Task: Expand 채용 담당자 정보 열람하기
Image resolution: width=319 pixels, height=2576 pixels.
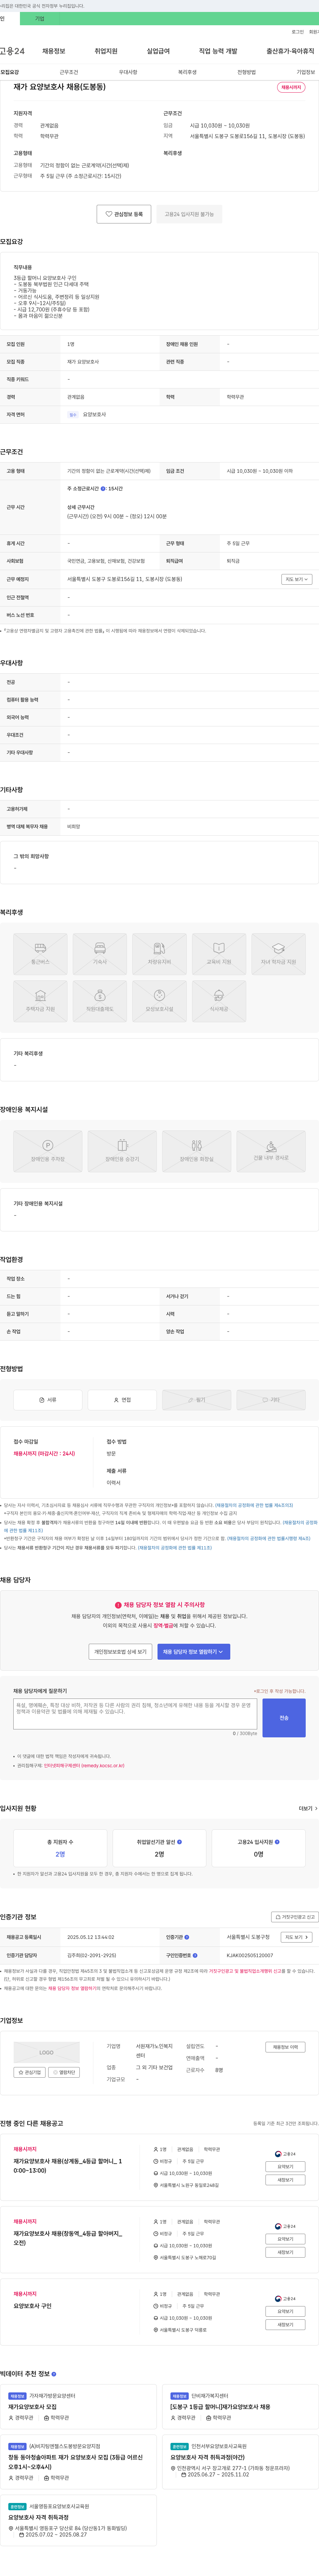Action: click(194, 1652)
